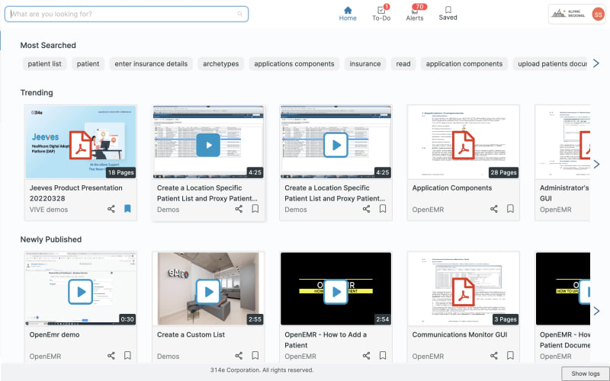Play Create a Custom List video
The image size is (610, 381).
208,292
